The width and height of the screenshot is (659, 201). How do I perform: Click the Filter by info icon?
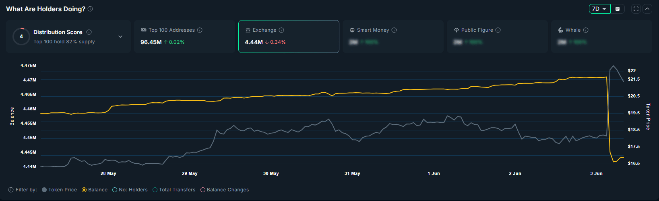(x=11, y=190)
